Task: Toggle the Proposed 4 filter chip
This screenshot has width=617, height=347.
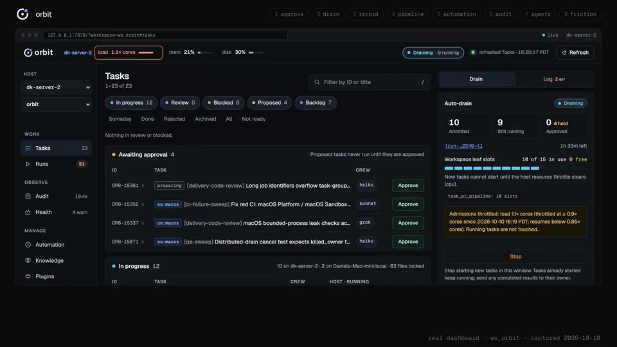Action: (x=269, y=103)
